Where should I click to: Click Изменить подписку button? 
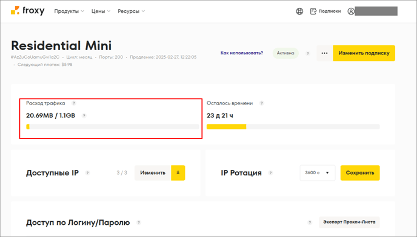point(364,53)
